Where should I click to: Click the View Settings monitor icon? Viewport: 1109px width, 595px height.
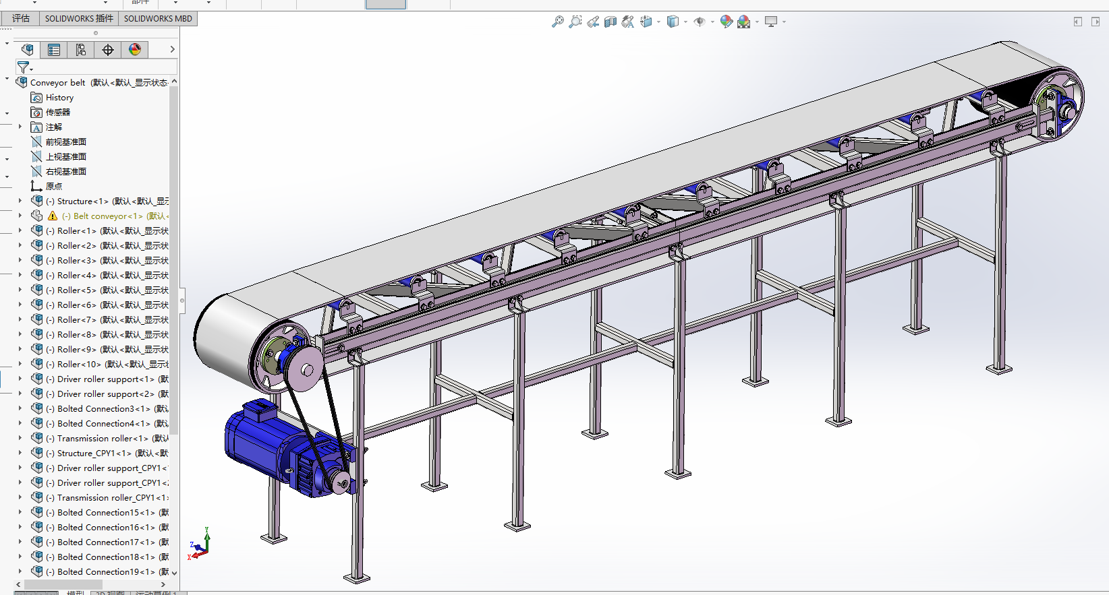[771, 22]
